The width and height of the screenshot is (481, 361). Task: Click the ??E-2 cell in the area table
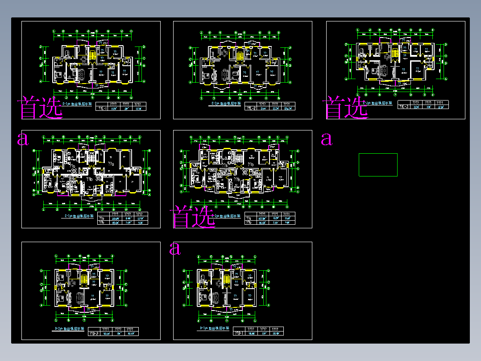pos(251,108)
